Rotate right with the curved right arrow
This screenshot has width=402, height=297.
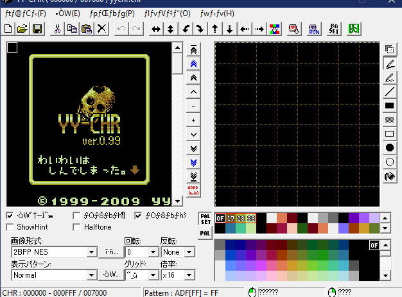click(x=200, y=29)
